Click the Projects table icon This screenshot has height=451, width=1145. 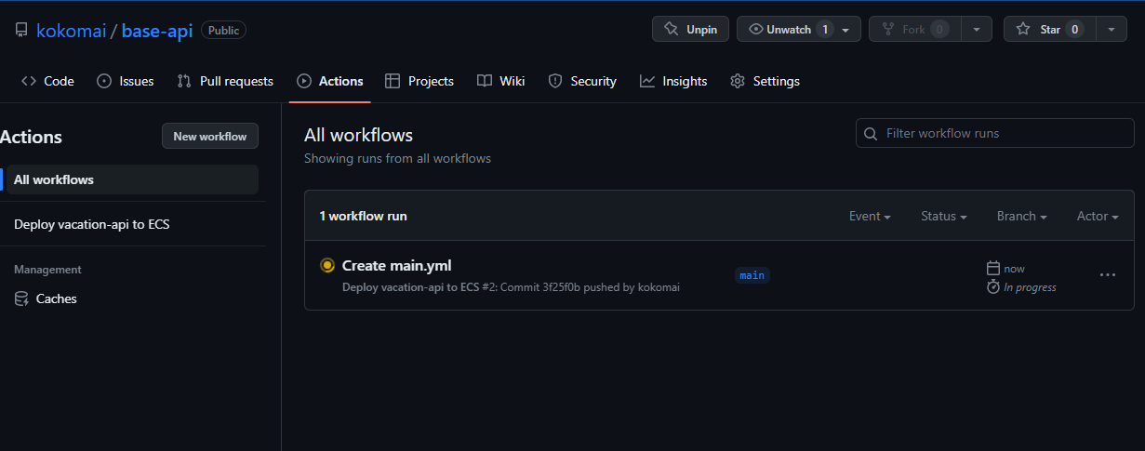pyautogui.click(x=393, y=81)
